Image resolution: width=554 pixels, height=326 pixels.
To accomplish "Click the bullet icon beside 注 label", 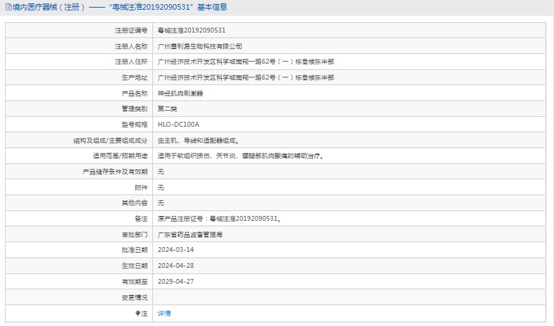I will point(138,314).
